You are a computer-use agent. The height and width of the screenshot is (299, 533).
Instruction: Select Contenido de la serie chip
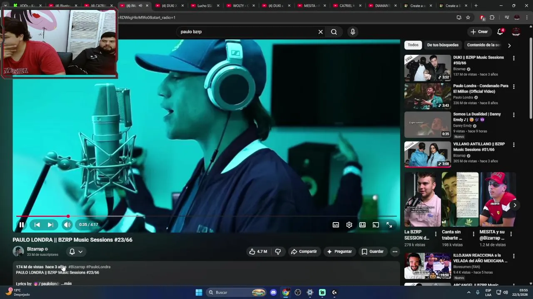click(483, 45)
